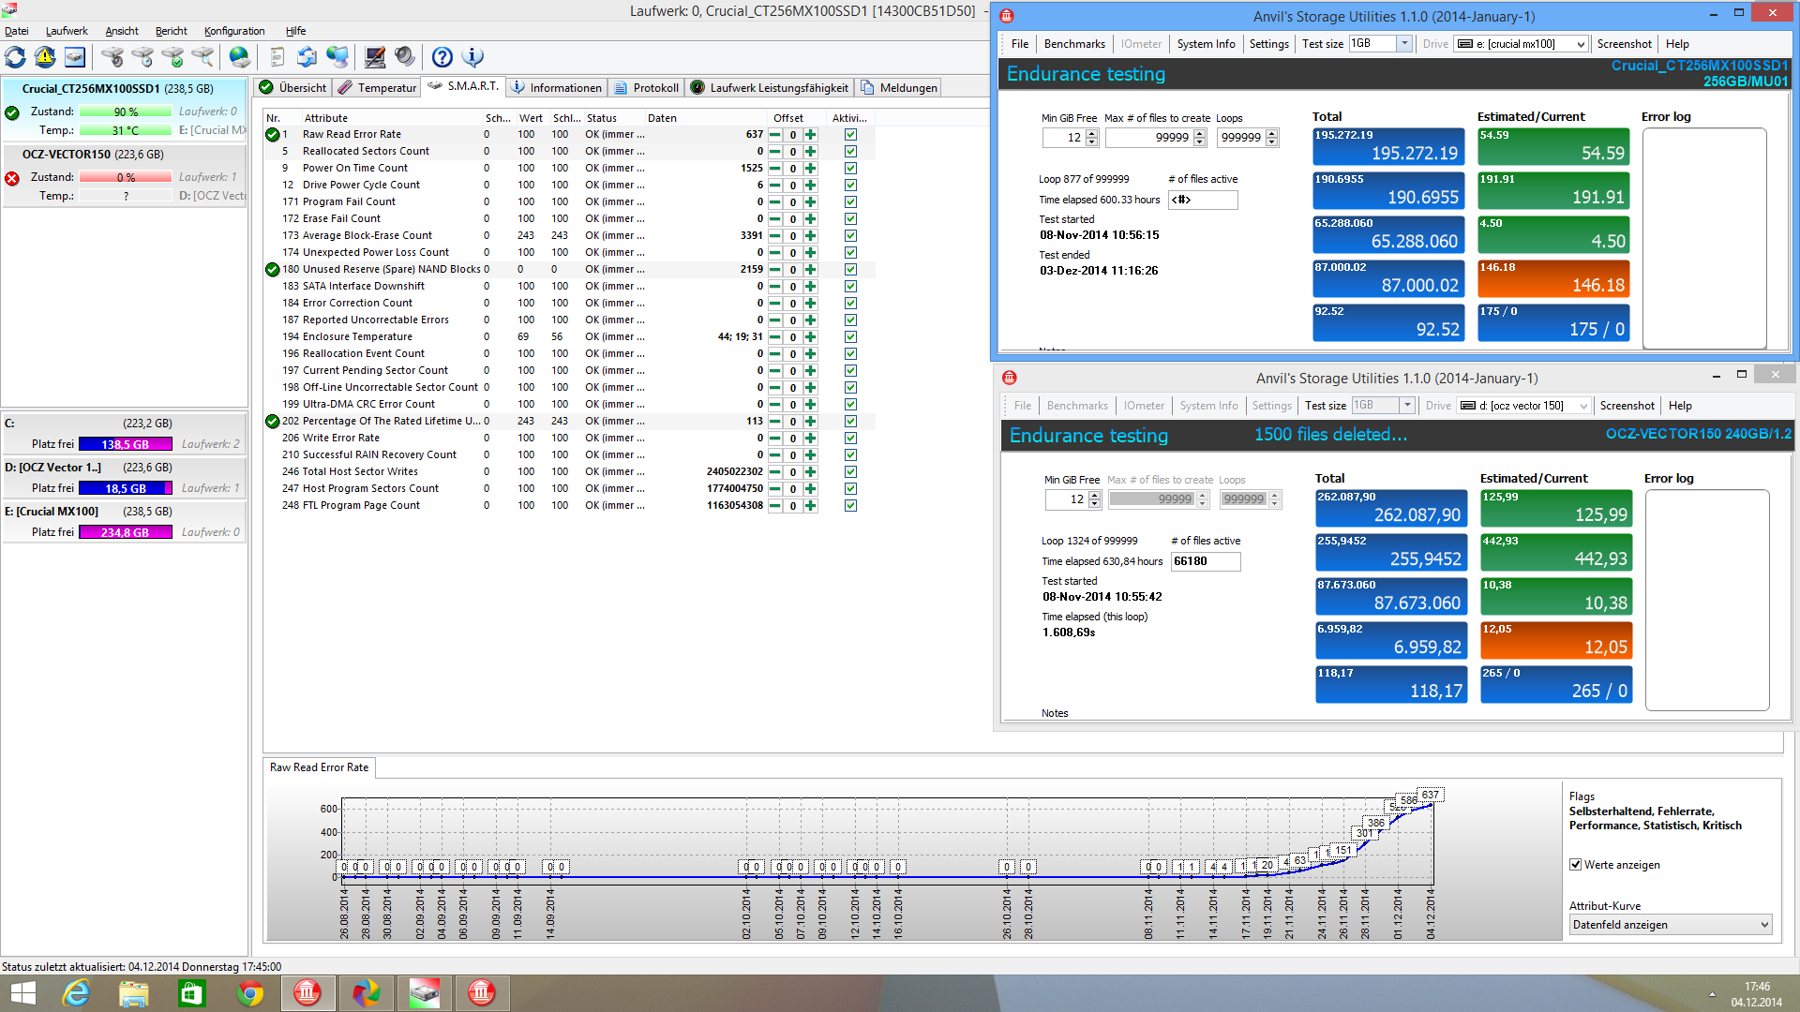The image size is (1800, 1012).
Task: Uncheck the Aktiv box for Drive Power Cycle Count
Action: [850, 186]
